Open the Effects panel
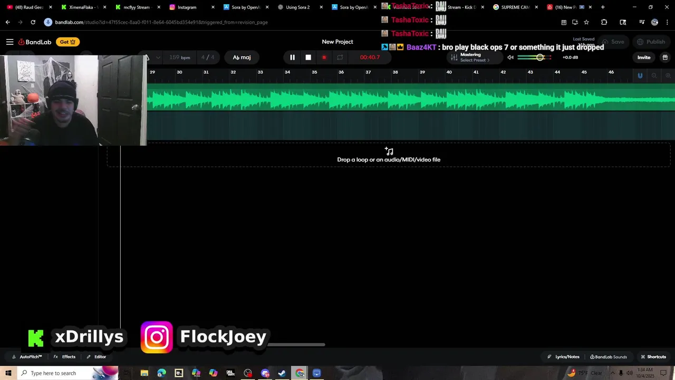This screenshot has height=380, width=675. [65, 357]
